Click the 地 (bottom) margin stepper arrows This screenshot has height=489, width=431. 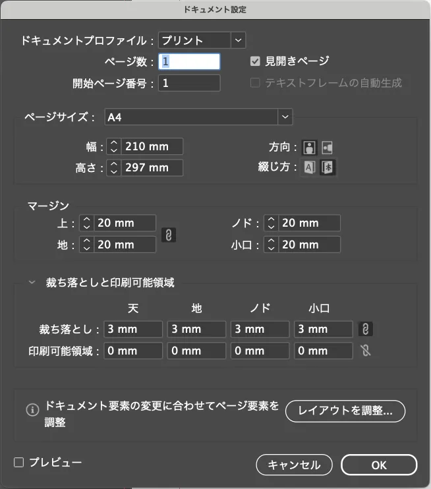(87, 244)
